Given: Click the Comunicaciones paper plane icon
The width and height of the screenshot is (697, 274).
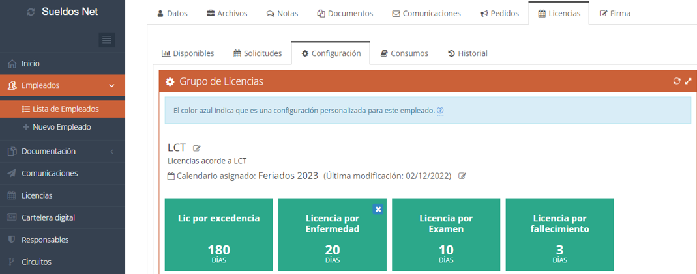Looking at the screenshot, I should [12, 173].
